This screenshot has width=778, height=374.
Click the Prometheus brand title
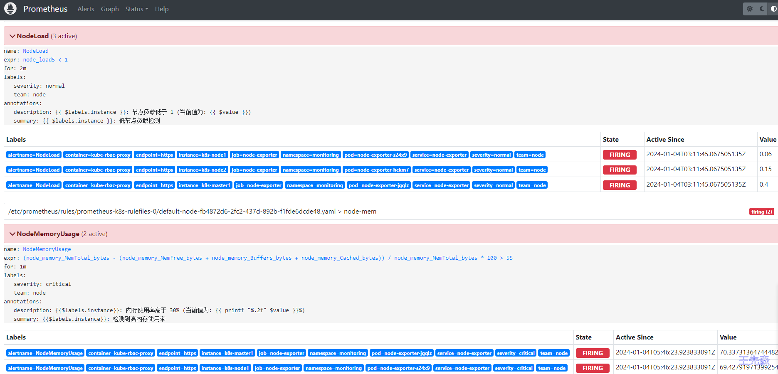click(45, 9)
